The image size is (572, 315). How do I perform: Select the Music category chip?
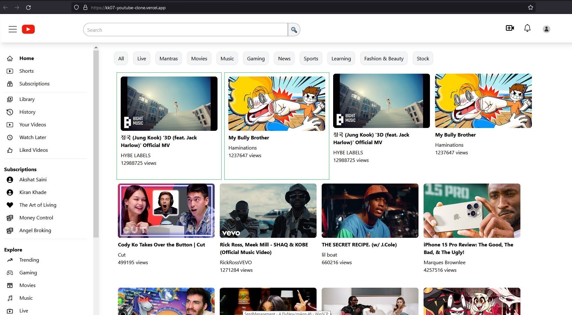[227, 58]
